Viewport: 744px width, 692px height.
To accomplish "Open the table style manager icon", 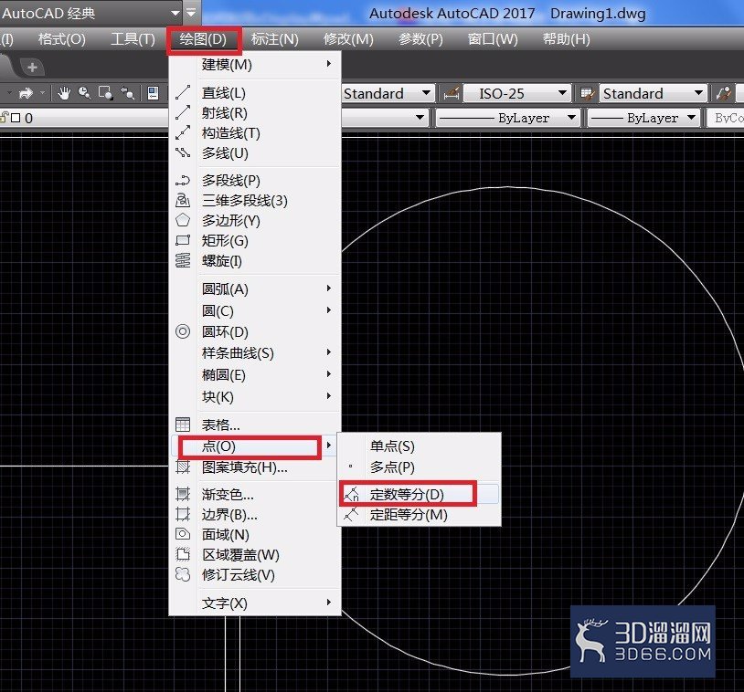I will coord(588,94).
